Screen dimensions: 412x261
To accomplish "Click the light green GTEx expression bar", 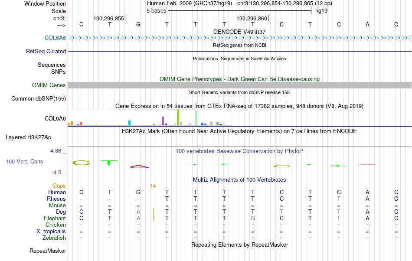I will (196, 118).
